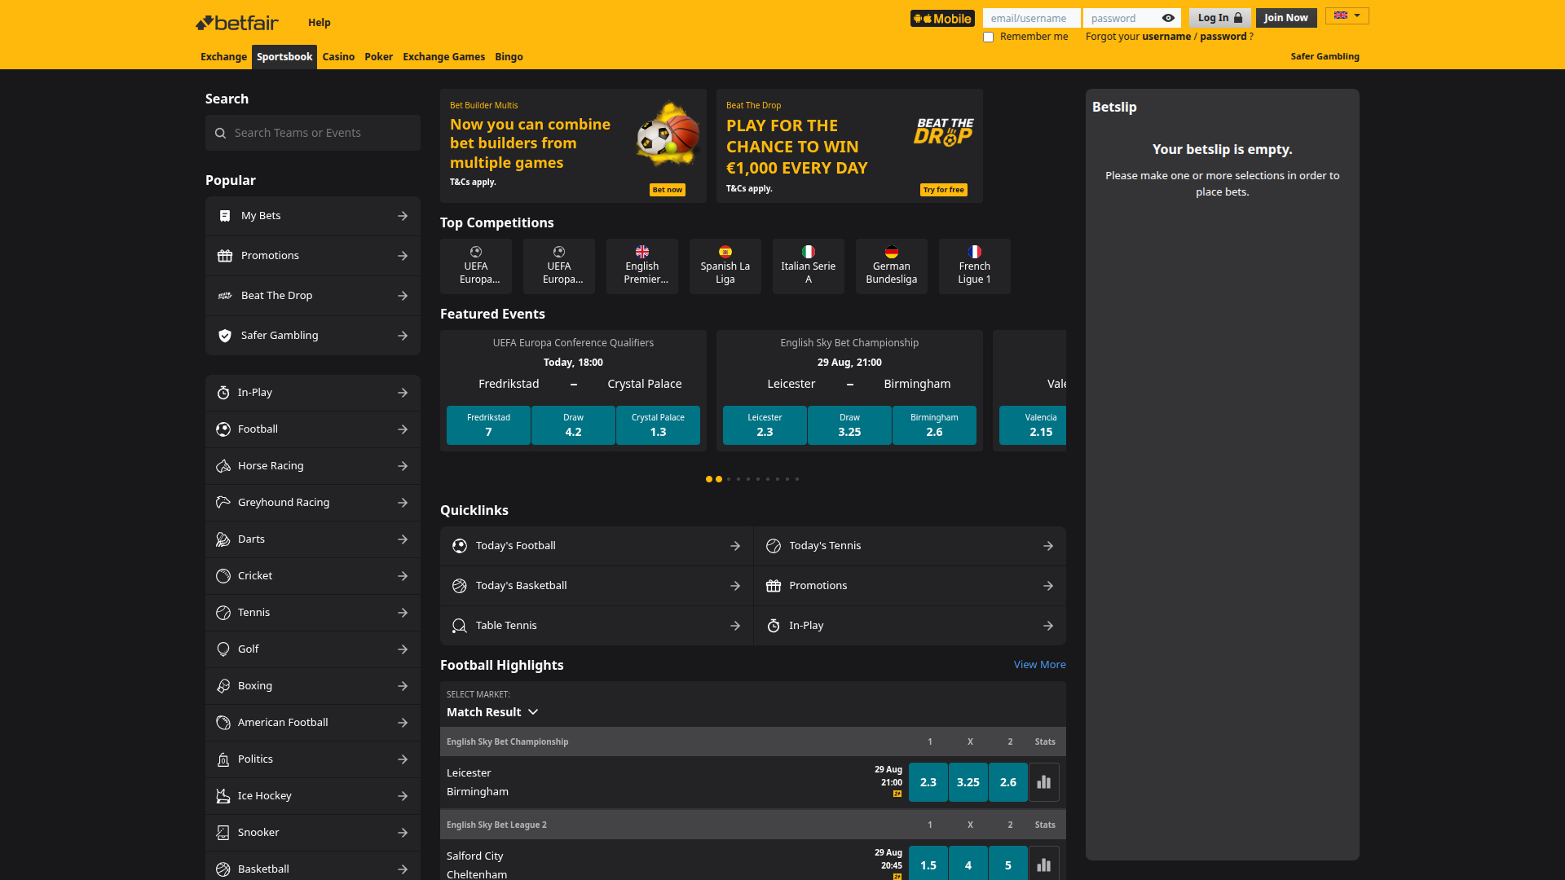Select the Cricket sport icon
This screenshot has width=1565, height=880.
pos(223,575)
